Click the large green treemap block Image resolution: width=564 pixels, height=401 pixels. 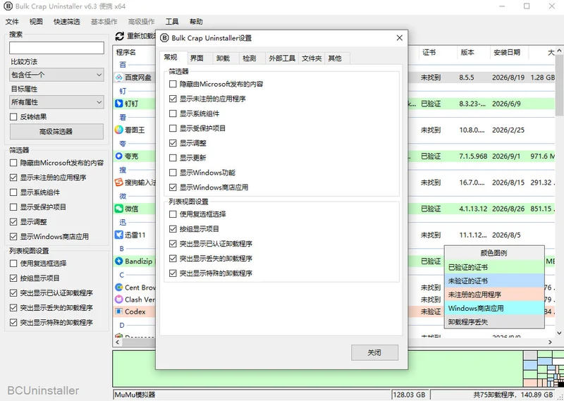[x=318, y=369]
